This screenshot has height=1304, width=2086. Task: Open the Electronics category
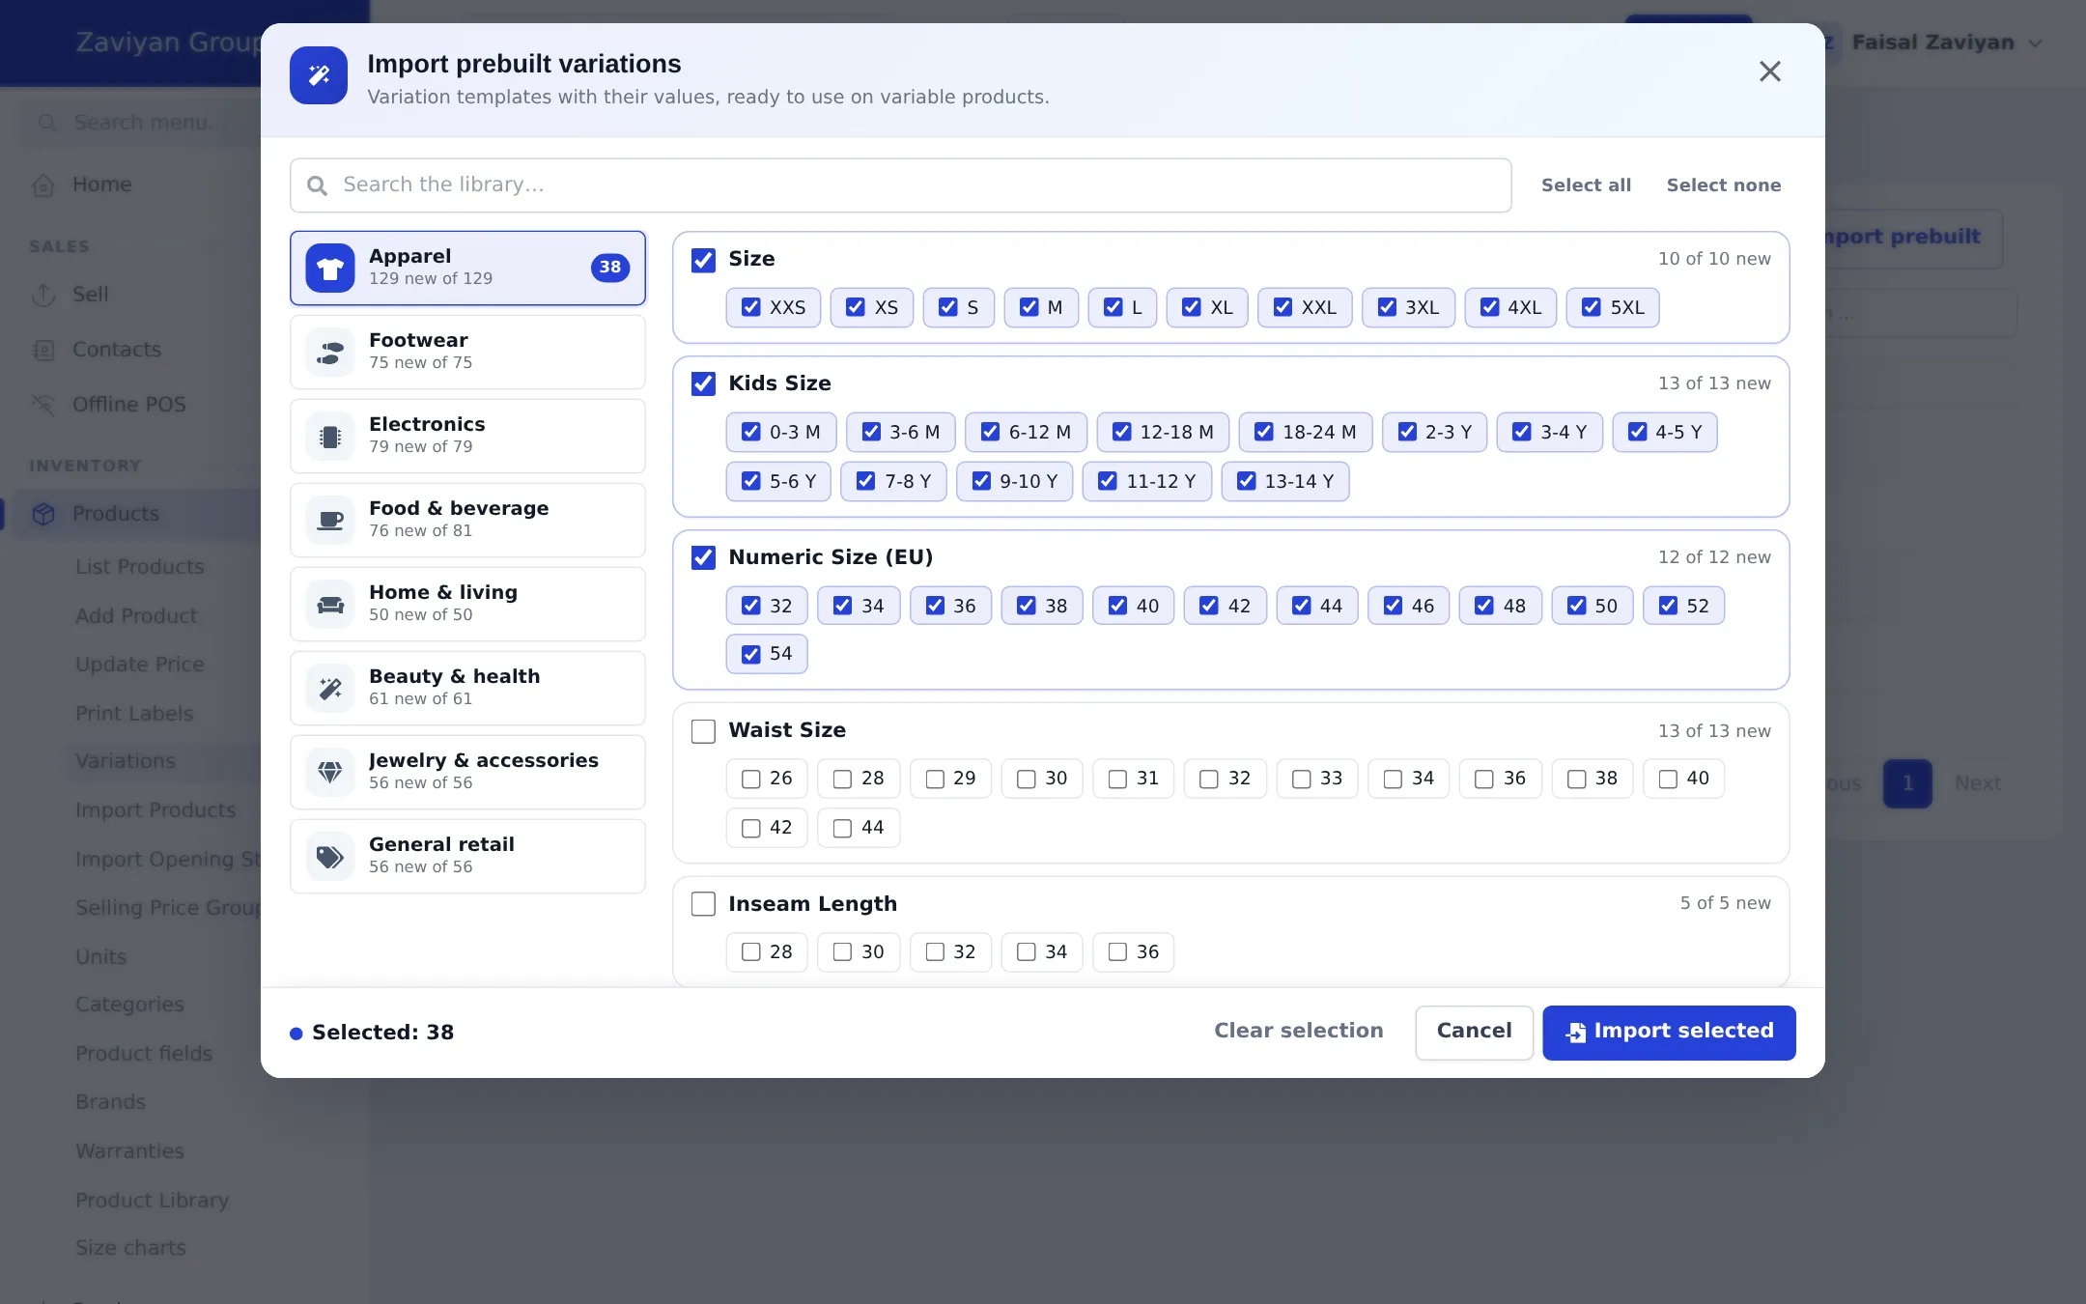pyautogui.click(x=467, y=436)
